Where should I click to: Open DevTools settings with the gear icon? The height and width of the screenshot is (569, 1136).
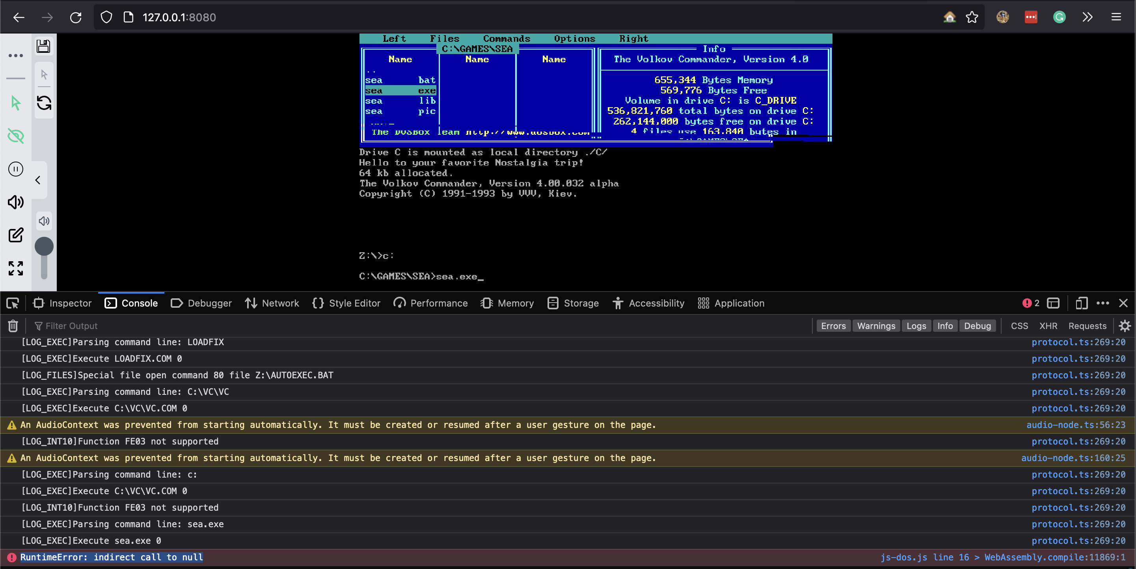(x=1125, y=326)
